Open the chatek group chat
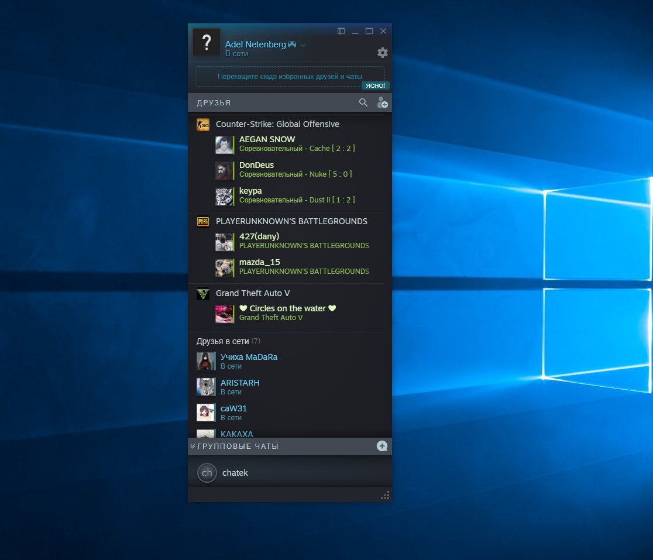Image resolution: width=653 pixels, height=560 pixels. (x=290, y=473)
